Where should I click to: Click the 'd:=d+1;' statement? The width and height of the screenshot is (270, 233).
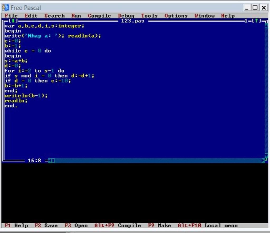click(x=83, y=76)
